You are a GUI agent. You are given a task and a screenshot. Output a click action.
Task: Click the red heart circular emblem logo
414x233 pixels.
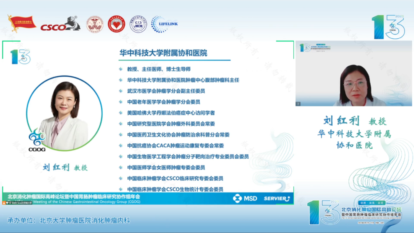[x=117, y=24]
